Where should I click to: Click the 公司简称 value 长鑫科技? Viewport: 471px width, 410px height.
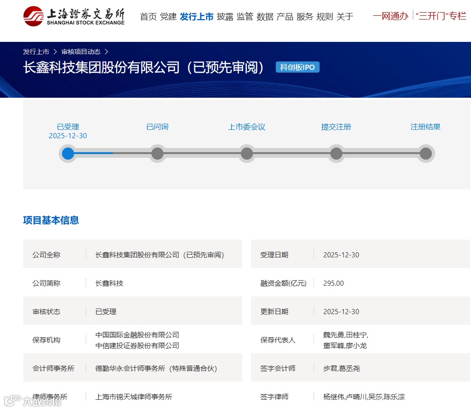[x=109, y=283]
